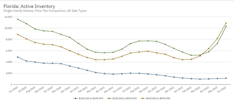234x107 pixels.
Task: Click the green line's Sep 2021 data point
Action: click(x=148, y=41)
